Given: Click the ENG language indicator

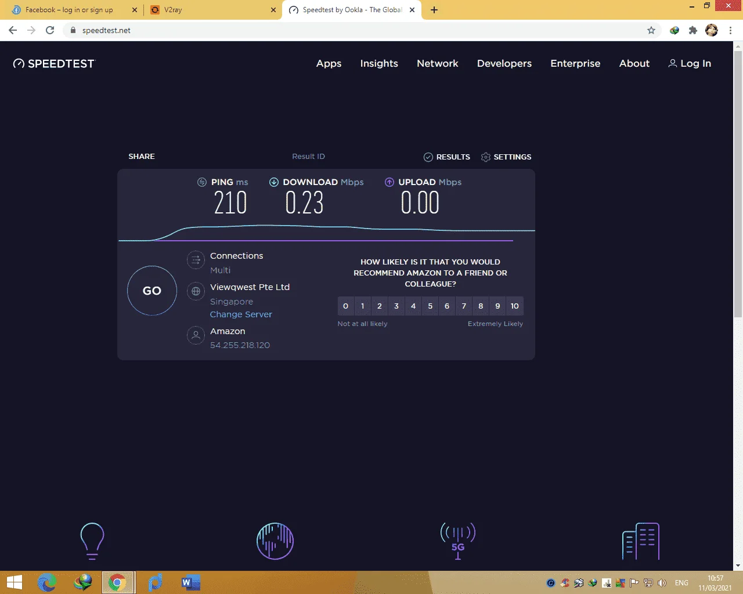Looking at the screenshot, I should [x=681, y=583].
